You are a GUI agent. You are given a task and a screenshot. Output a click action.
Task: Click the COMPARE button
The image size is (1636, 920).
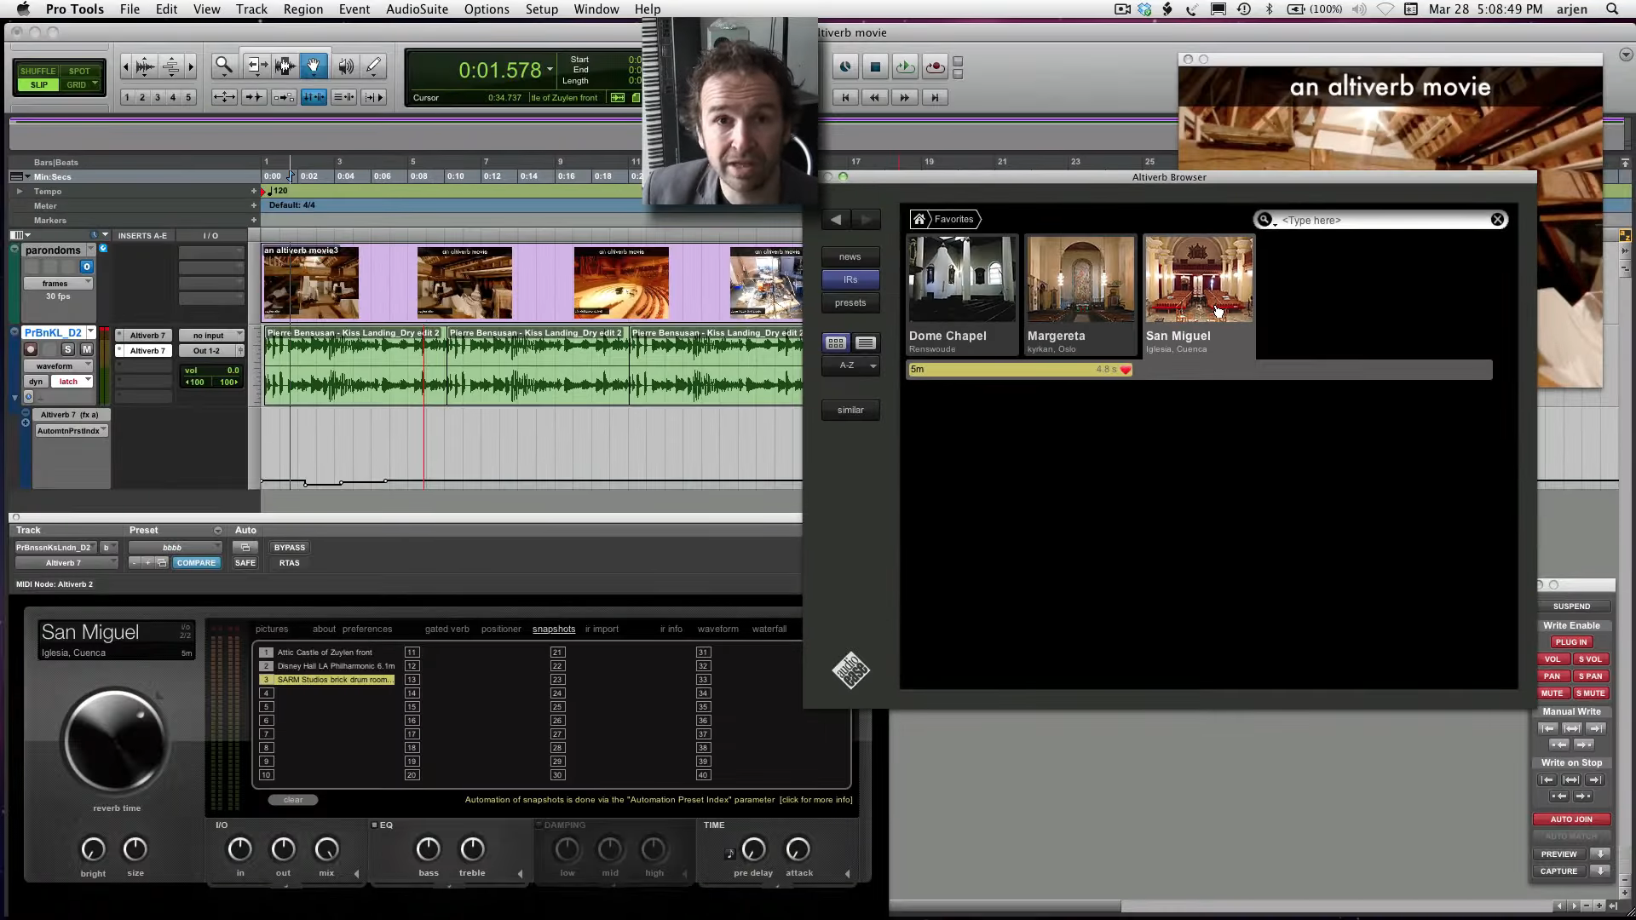click(197, 563)
